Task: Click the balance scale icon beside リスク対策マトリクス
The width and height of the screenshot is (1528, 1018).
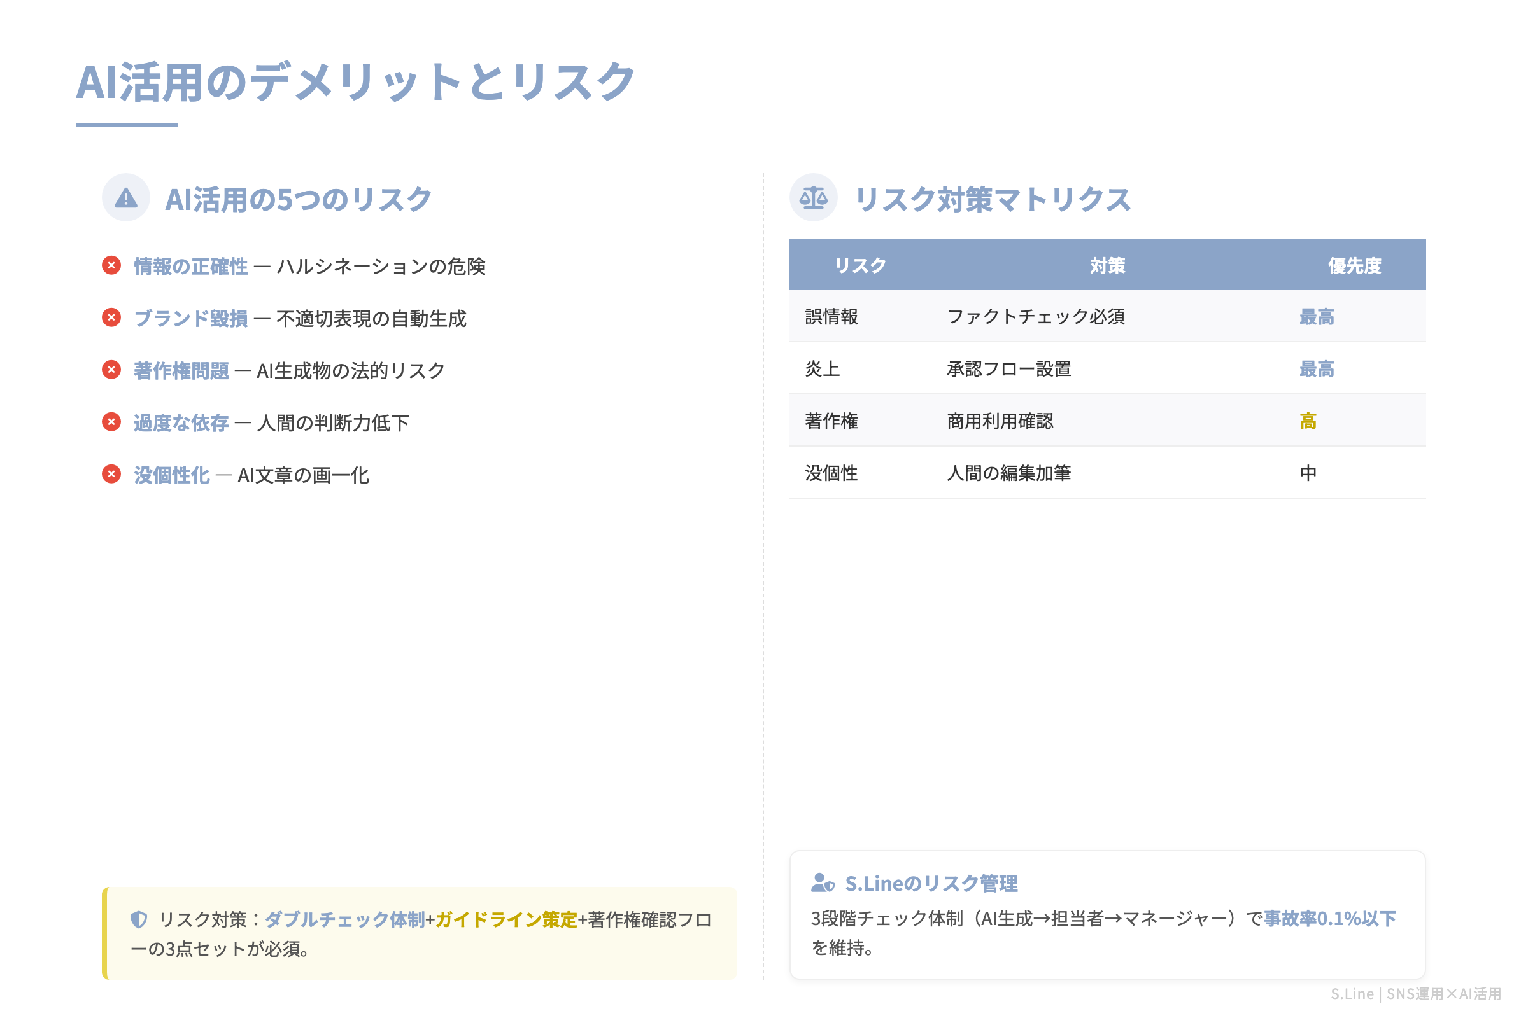Action: [814, 198]
